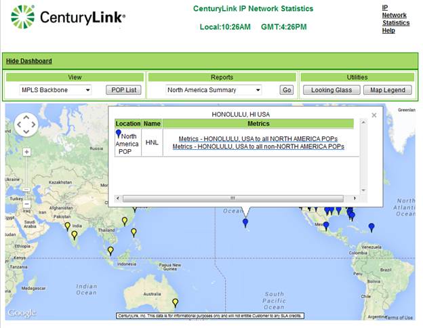
Task: Click the yellow marker near Singapore
Action: click(110, 251)
